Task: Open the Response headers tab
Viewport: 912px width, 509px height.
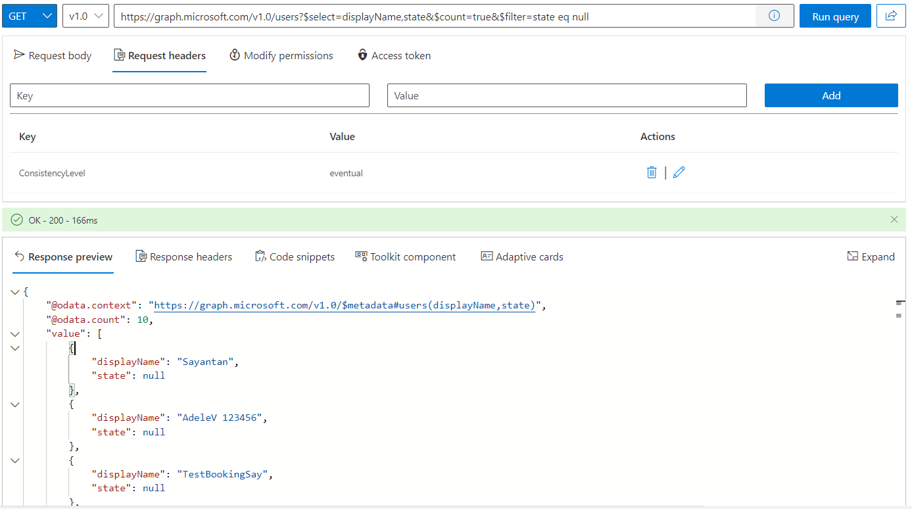Action: tap(184, 257)
